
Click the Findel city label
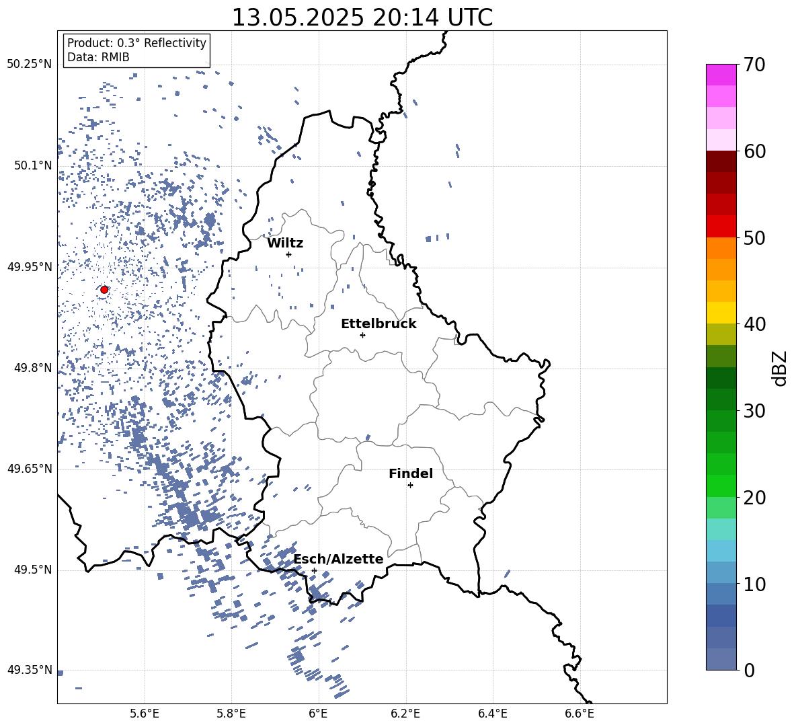[411, 473]
